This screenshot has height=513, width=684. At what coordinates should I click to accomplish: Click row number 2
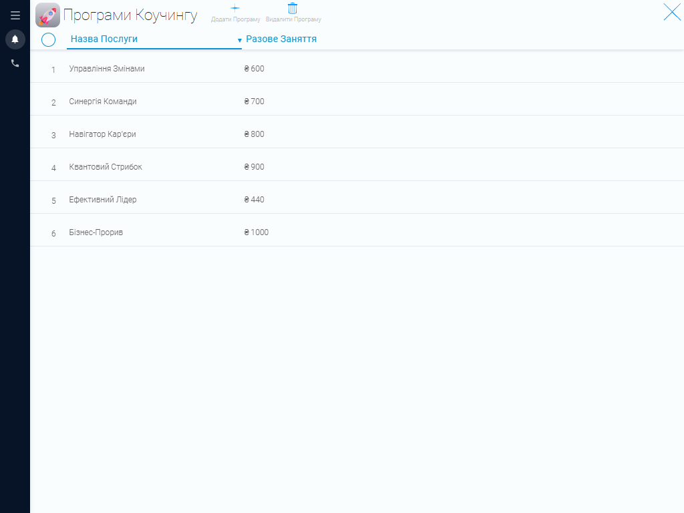[x=53, y=102]
